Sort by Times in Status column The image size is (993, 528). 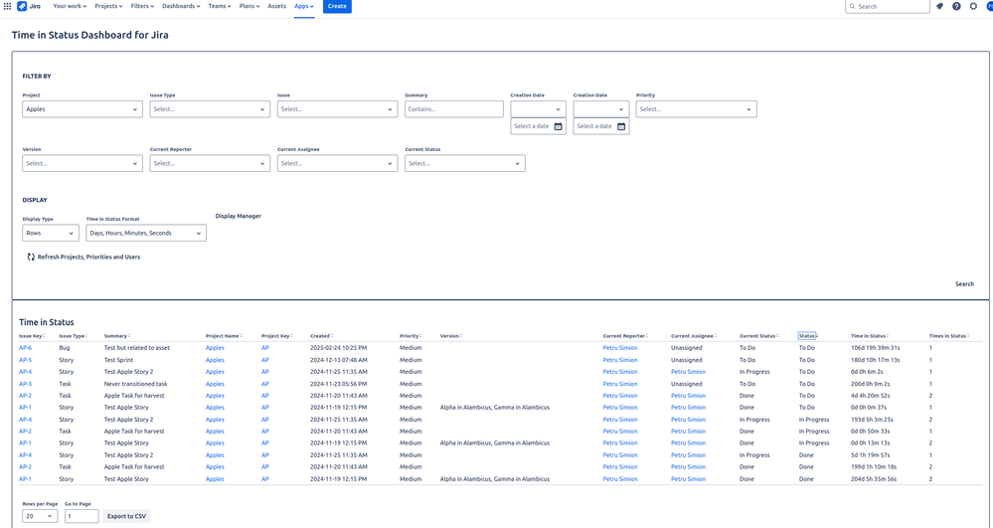[x=949, y=336]
